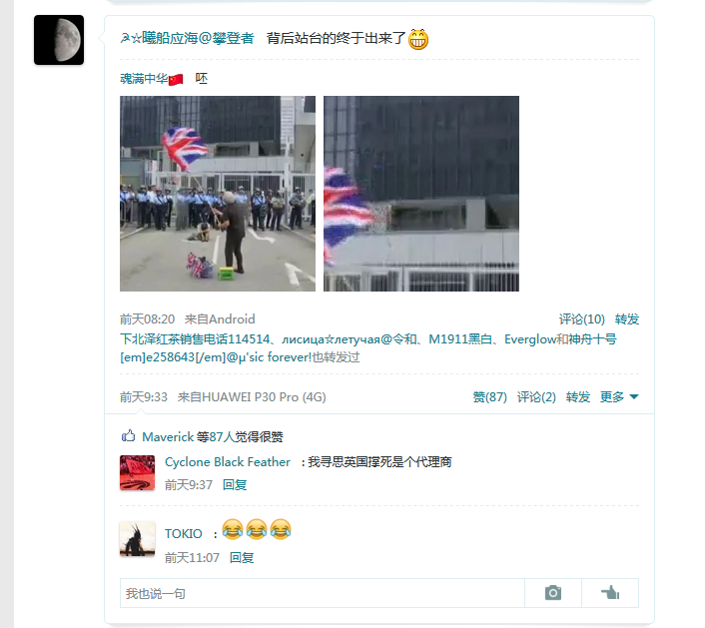Expand the 更多 dropdown arrow

pos(634,397)
